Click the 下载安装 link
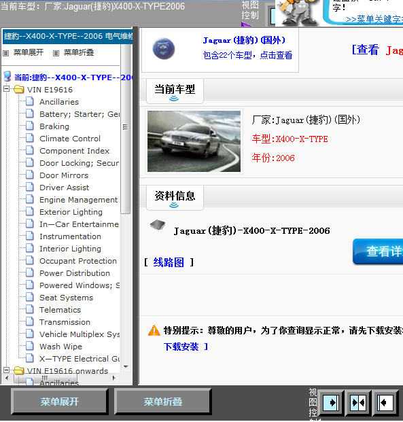Screen dimensions: 403x422 181,347
